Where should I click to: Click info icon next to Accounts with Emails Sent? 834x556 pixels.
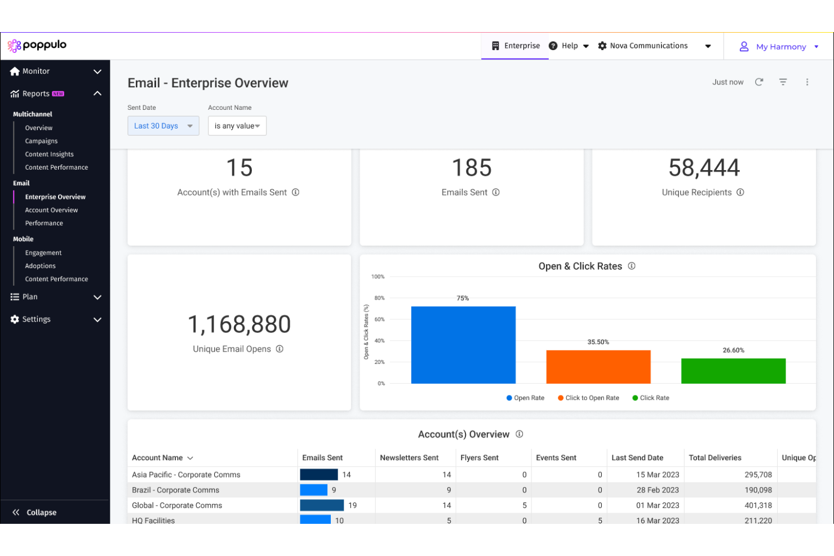click(295, 193)
